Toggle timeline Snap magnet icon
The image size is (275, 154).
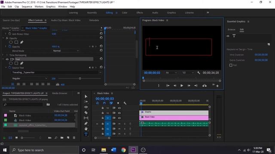(104, 103)
